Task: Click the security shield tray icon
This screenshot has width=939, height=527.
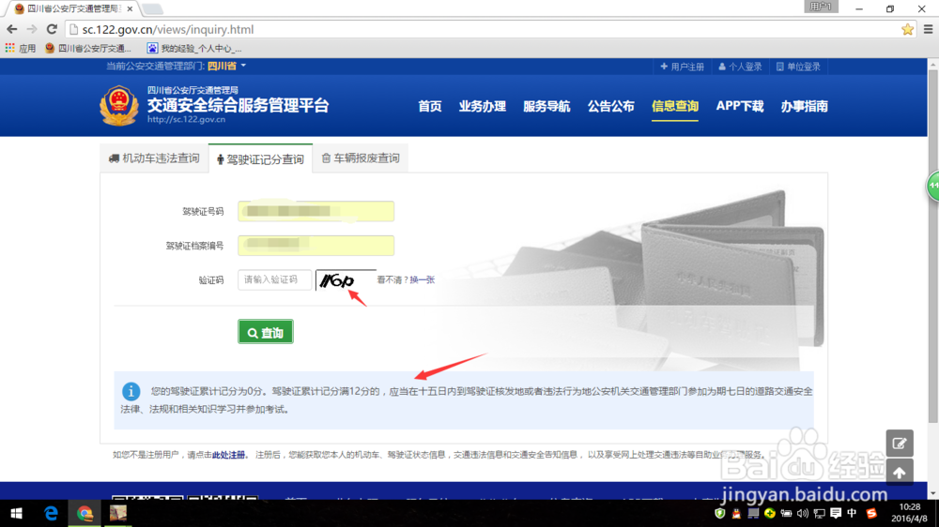Action: [x=720, y=513]
